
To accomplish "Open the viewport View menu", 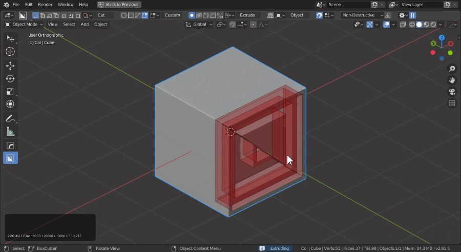I will 53,25.
